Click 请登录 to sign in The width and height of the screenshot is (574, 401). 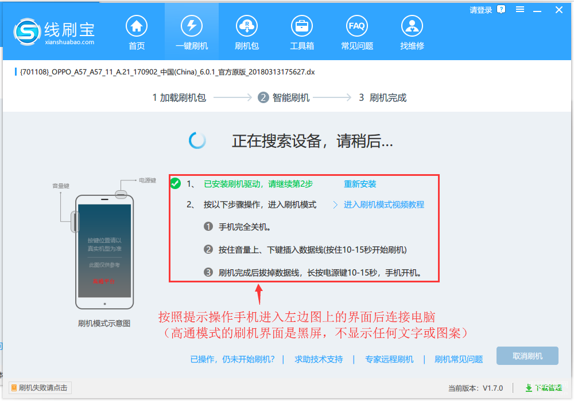480,10
